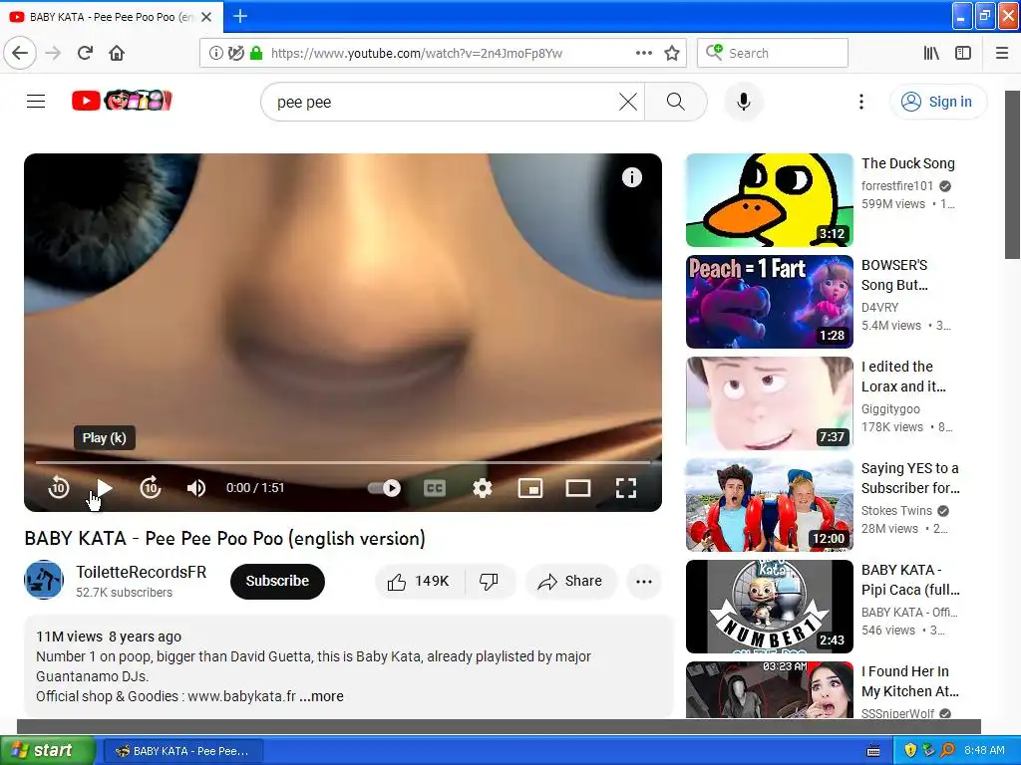The width and height of the screenshot is (1021, 765).
Task: Click the security shield tray icon
Action: 910,751
